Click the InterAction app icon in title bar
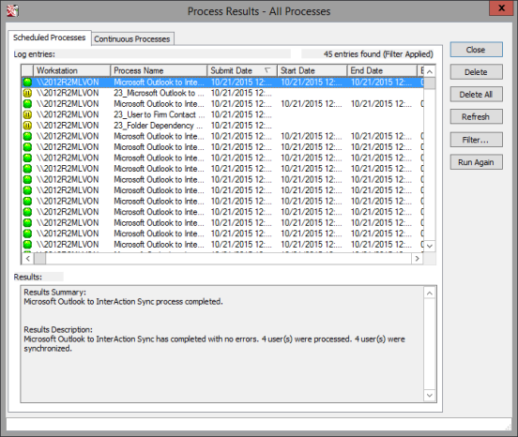The width and height of the screenshot is (518, 437). (12, 10)
